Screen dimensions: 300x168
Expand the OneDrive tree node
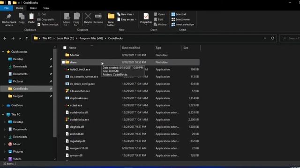(x=3, y=105)
